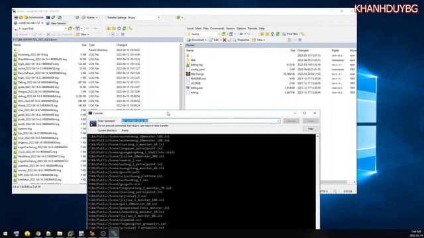Open Chrome from the taskbar

(x=38, y=233)
